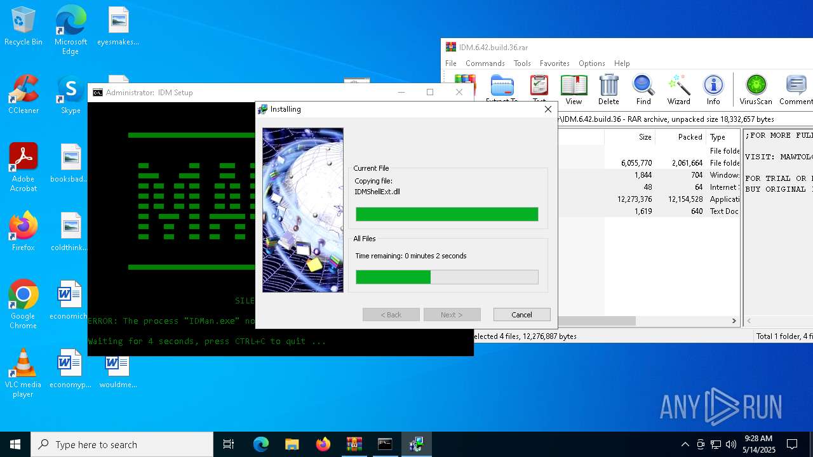Select the Firefox desktop shortcut
The image size is (813, 457).
point(24,231)
